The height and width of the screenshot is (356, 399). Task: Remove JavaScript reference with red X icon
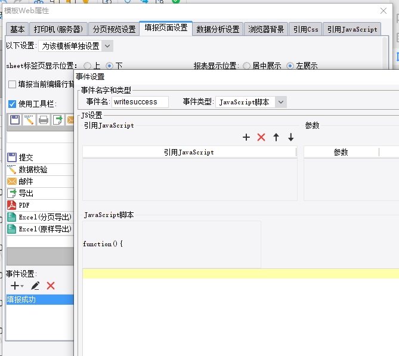[261, 137]
